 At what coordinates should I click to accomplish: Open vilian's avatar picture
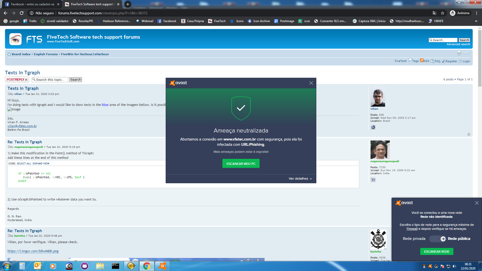pyautogui.click(x=378, y=97)
